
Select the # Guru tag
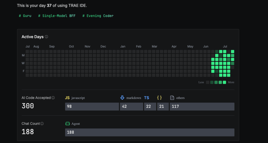[x=25, y=16]
